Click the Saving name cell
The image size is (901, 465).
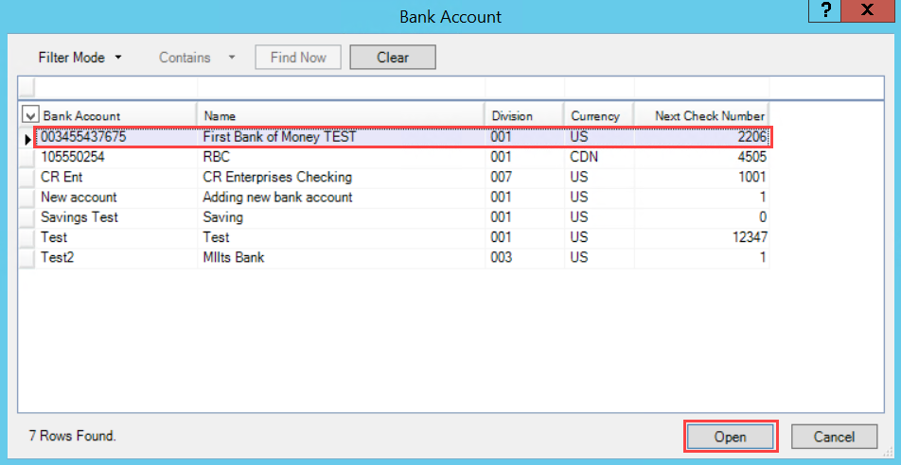point(342,217)
